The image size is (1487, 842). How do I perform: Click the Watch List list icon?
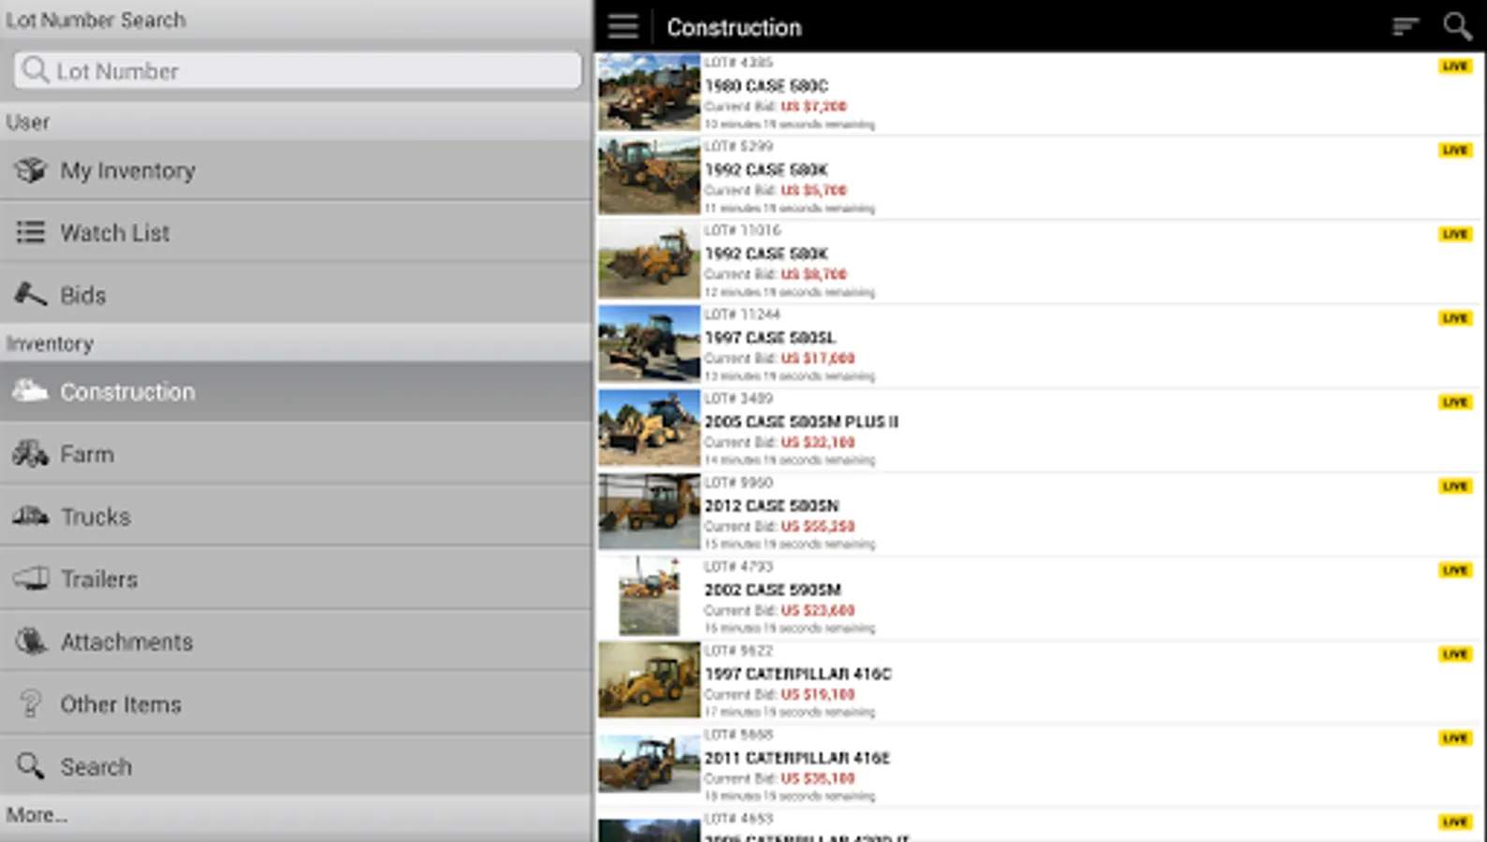tap(31, 232)
